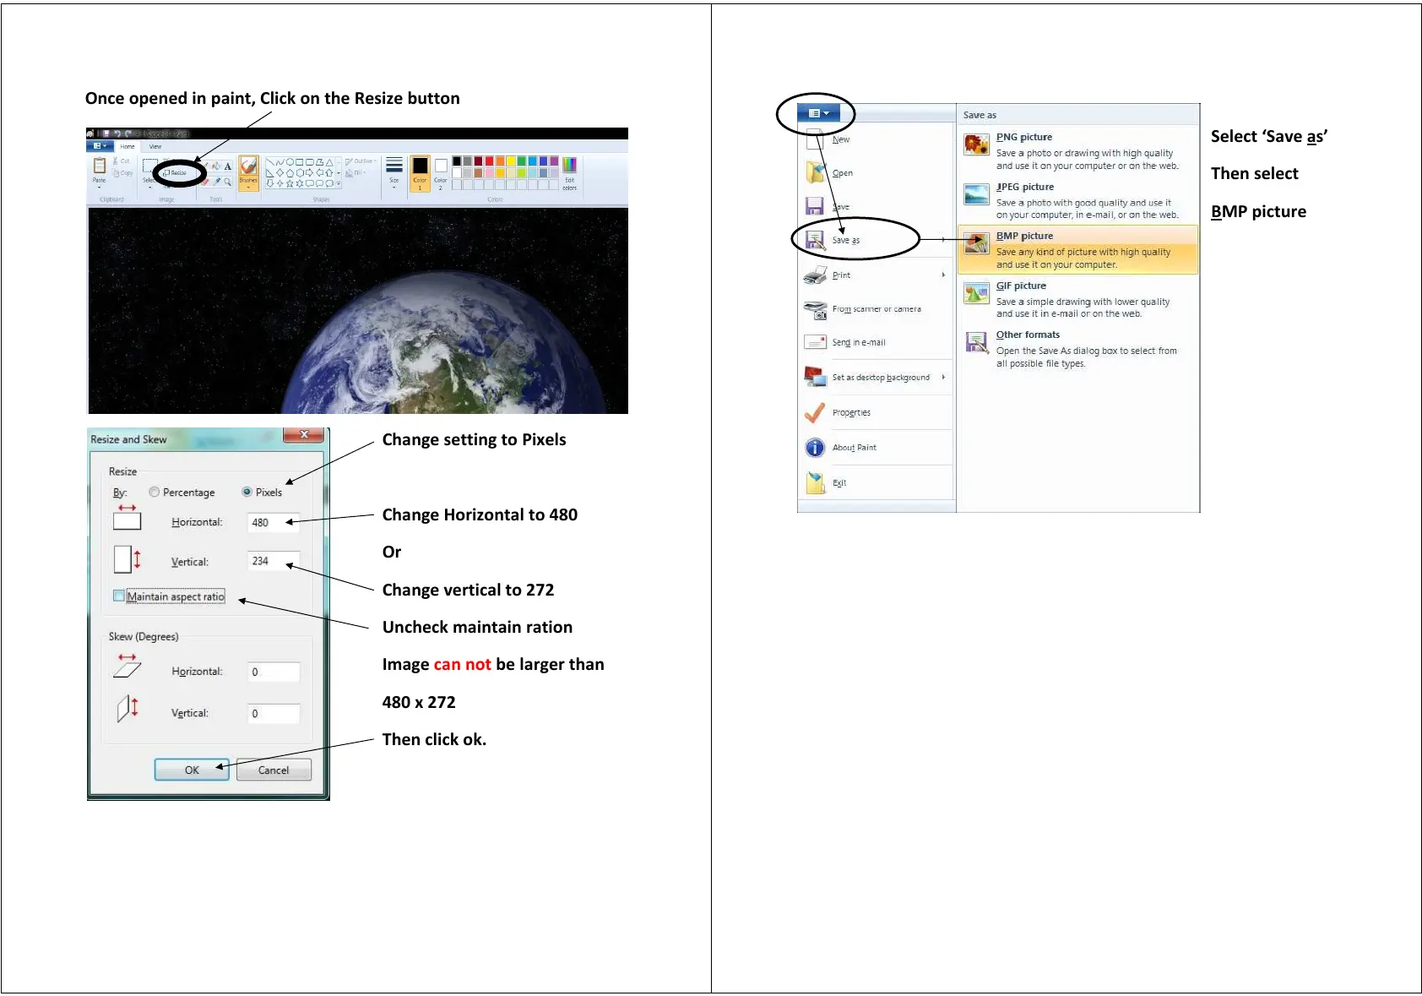
Task: Expand the Set as desktop background submenu arrow
Action: (x=943, y=377)
